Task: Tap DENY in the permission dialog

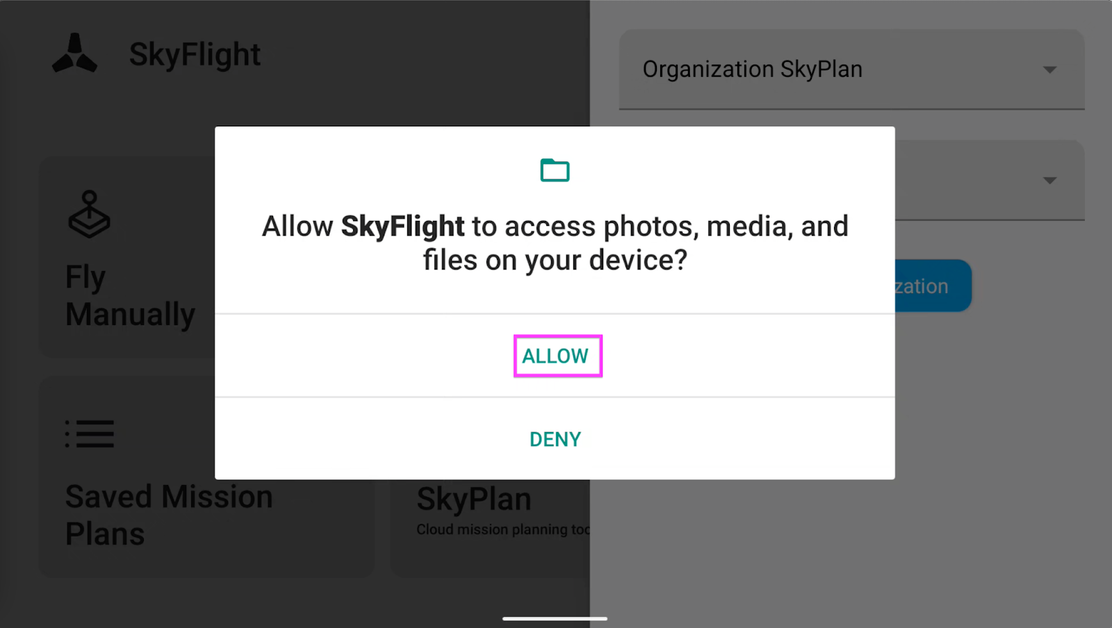Action: pos(555,439)
